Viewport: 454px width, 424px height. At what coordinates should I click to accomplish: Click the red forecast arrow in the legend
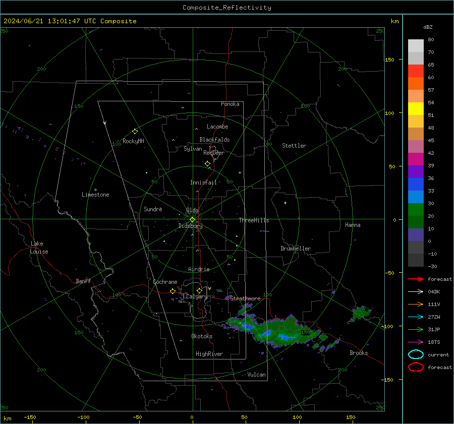click(x=416, y=279)
